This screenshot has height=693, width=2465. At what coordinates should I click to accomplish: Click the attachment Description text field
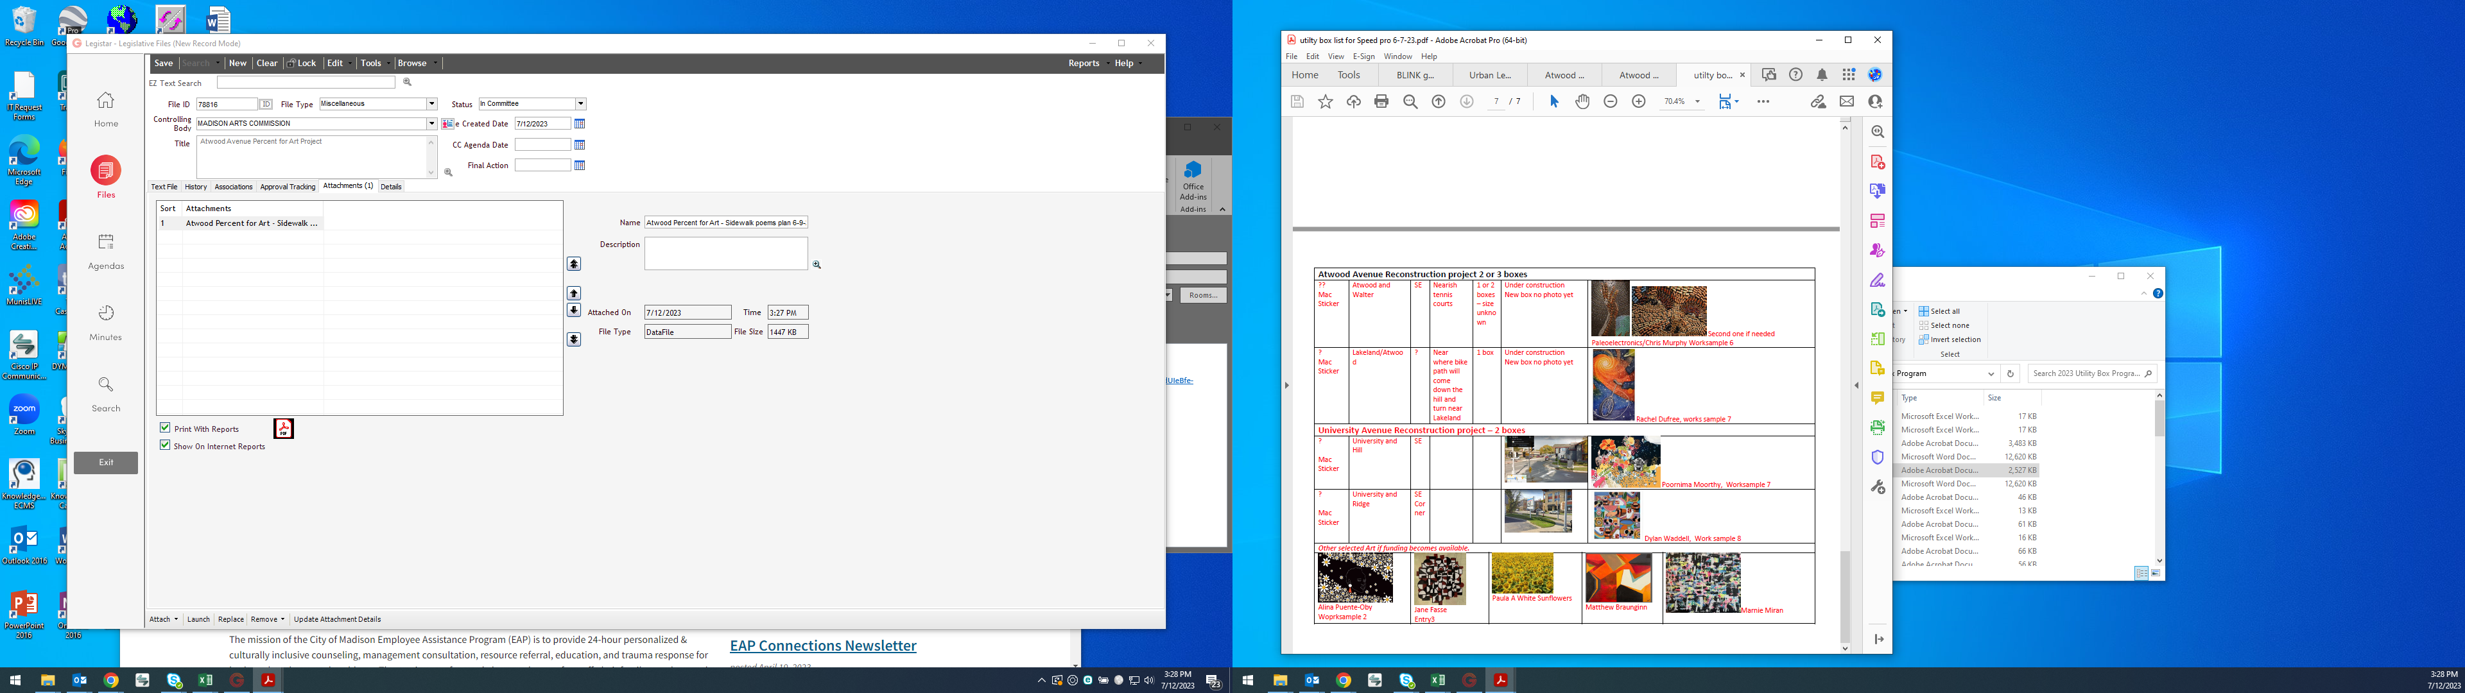(x=725, y=253)
